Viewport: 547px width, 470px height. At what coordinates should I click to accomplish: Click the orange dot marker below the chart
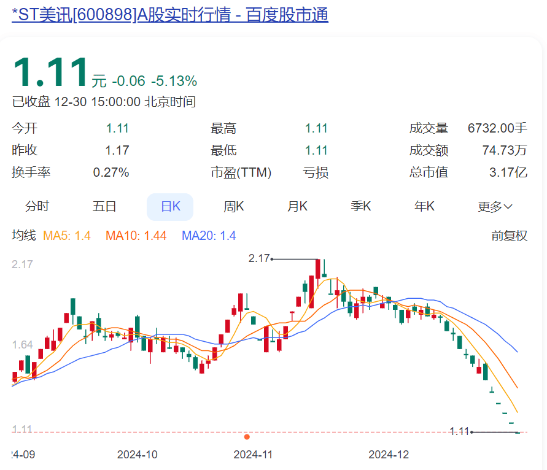(247, 437)
